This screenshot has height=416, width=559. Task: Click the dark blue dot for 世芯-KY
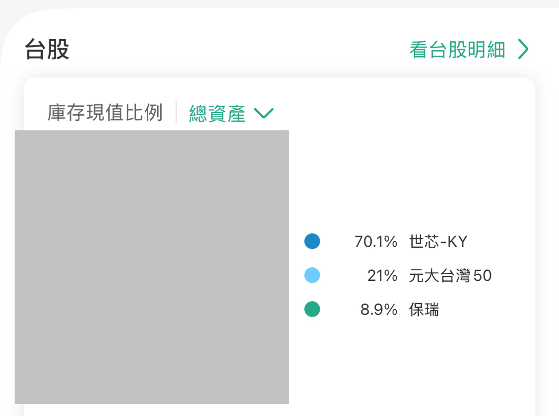click(312, 241)
